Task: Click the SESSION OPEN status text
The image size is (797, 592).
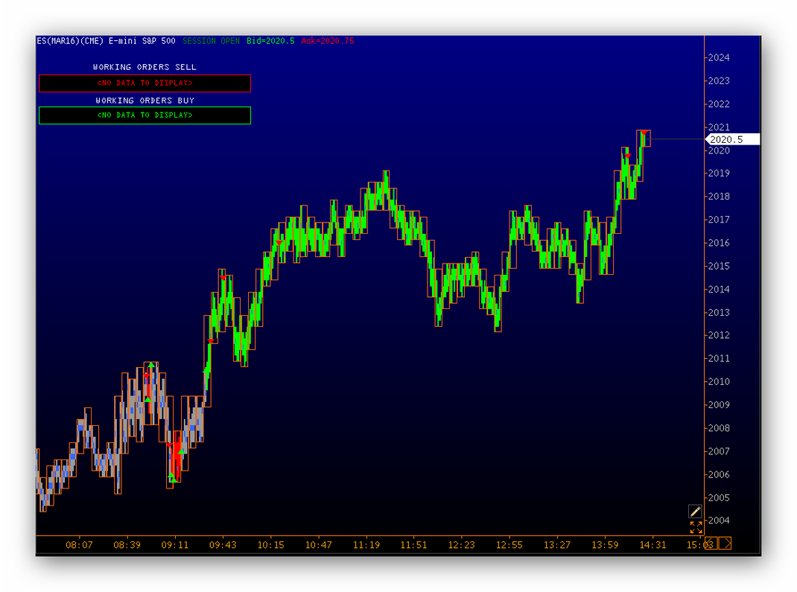Action: pos(211,41)
